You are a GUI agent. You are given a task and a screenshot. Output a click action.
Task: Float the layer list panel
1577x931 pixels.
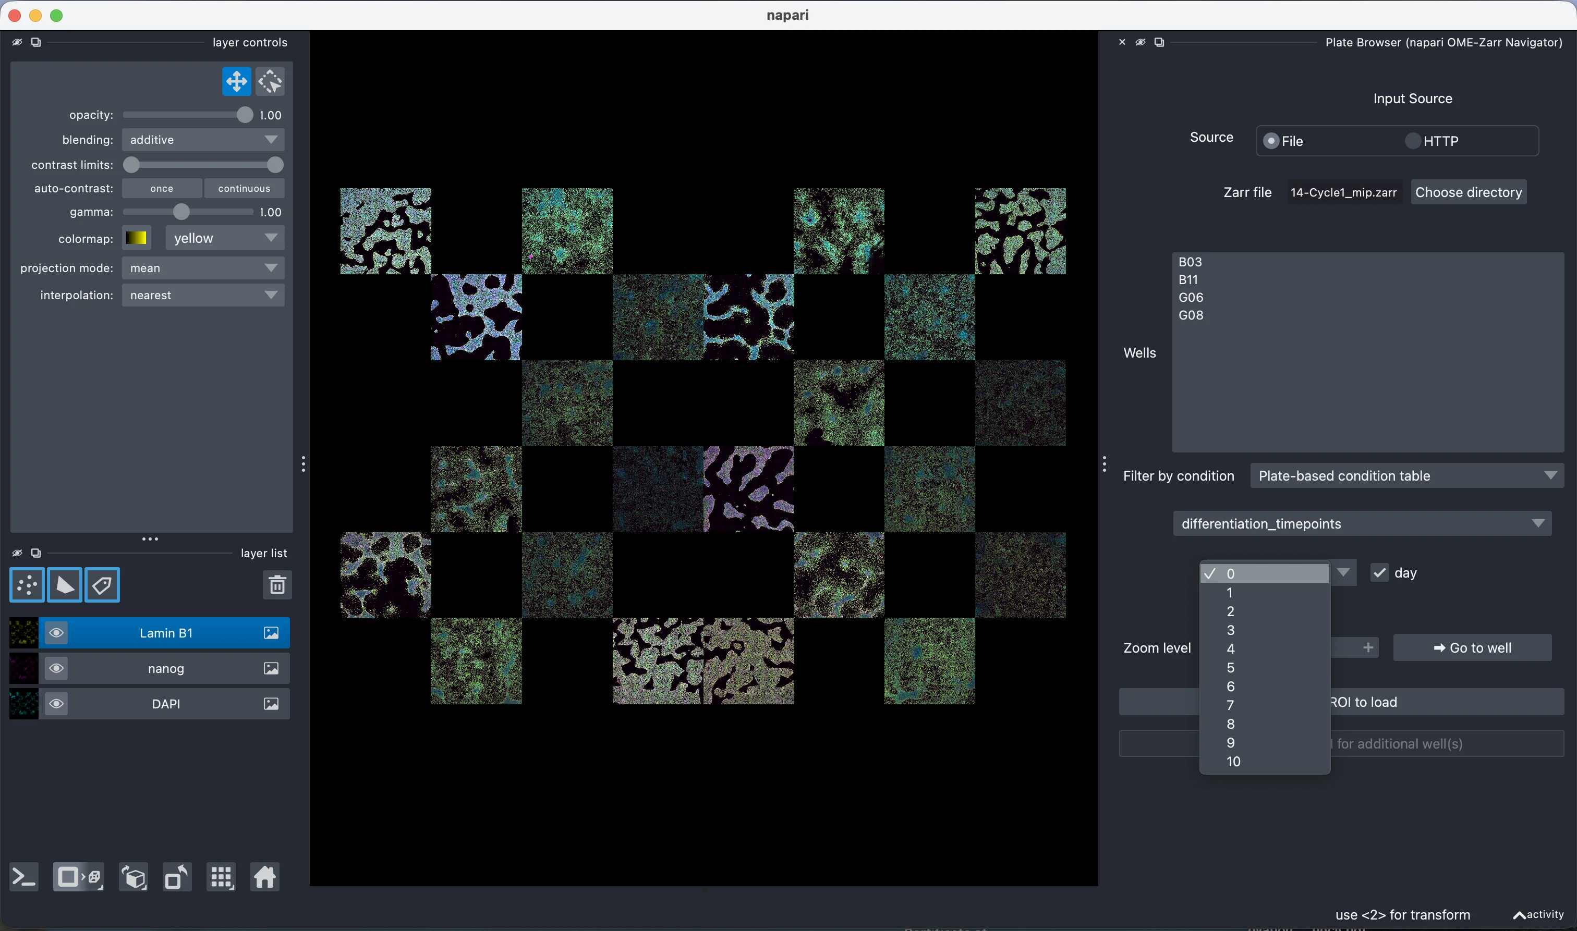click(x=36, y=553)
